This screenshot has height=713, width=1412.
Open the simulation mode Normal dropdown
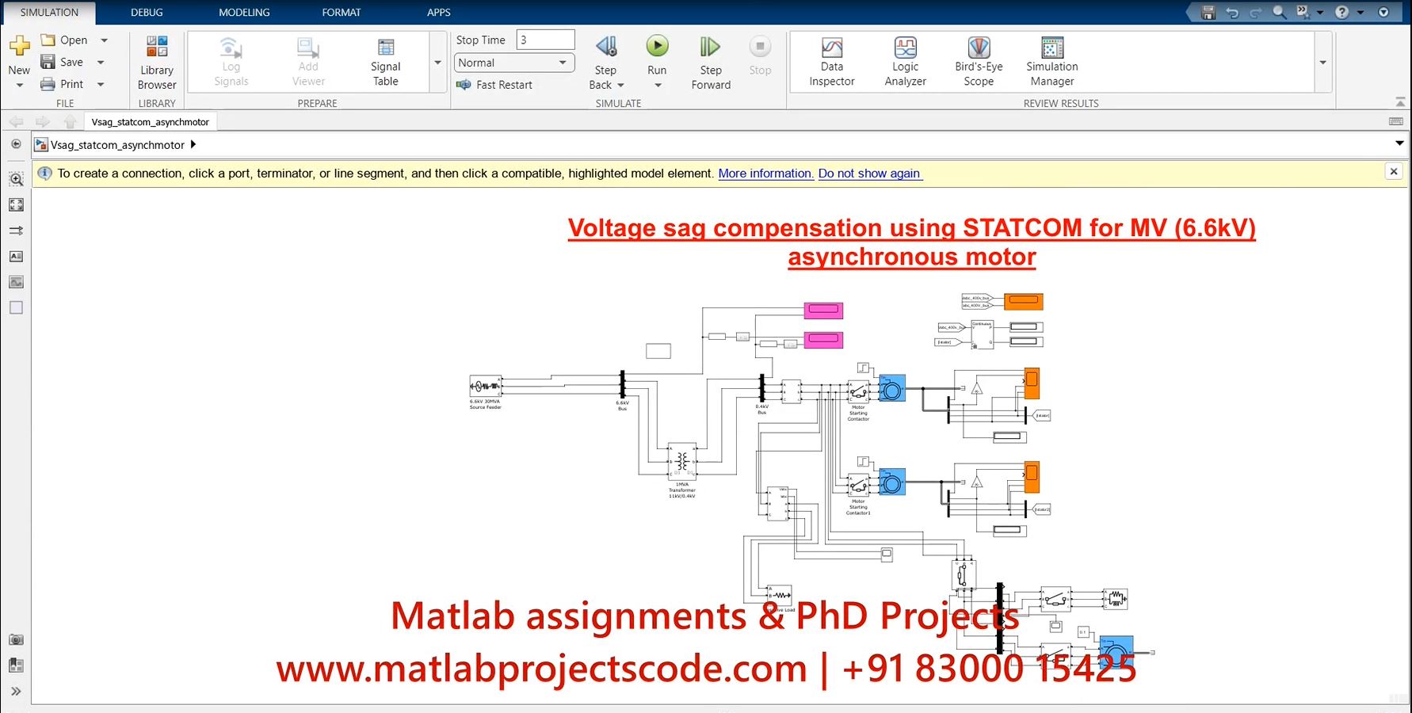pos(514,63)
